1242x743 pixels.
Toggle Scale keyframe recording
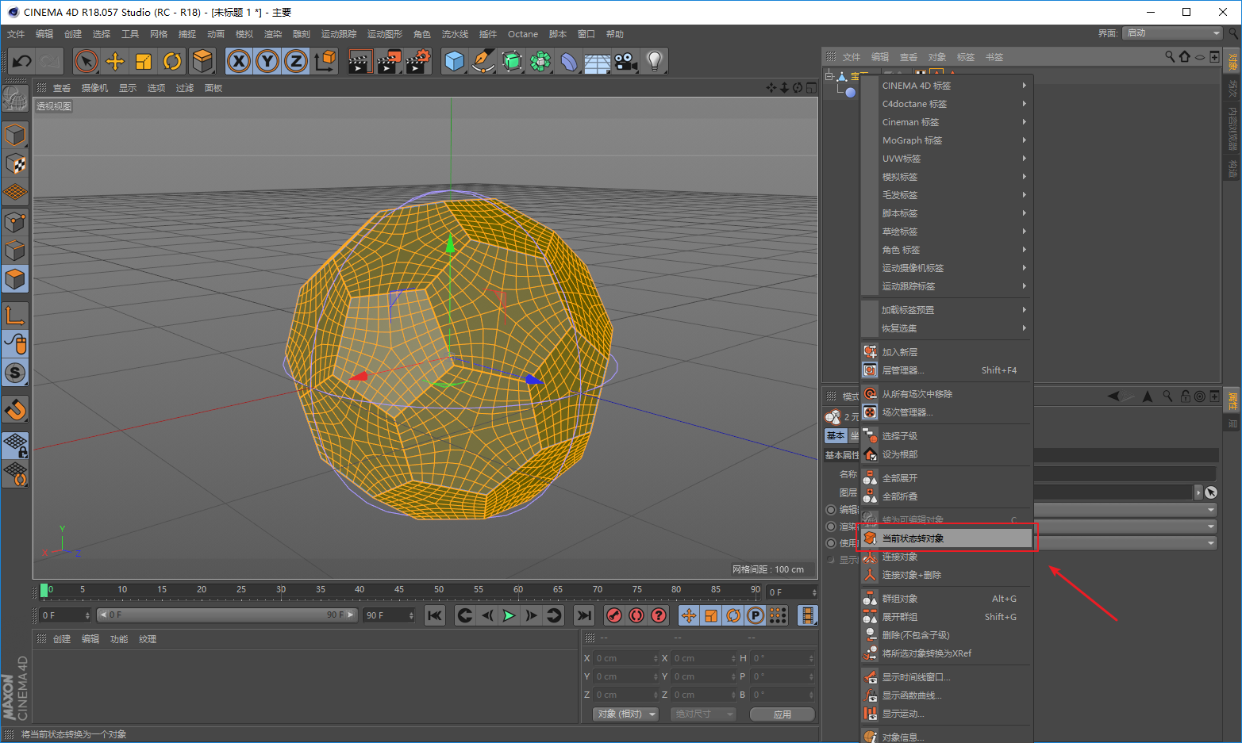coord(711,615)
